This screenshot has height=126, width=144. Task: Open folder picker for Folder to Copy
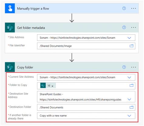[x=132, y=85]
